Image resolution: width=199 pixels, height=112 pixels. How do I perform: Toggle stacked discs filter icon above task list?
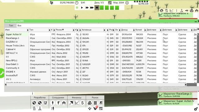(x=192, y=11)
